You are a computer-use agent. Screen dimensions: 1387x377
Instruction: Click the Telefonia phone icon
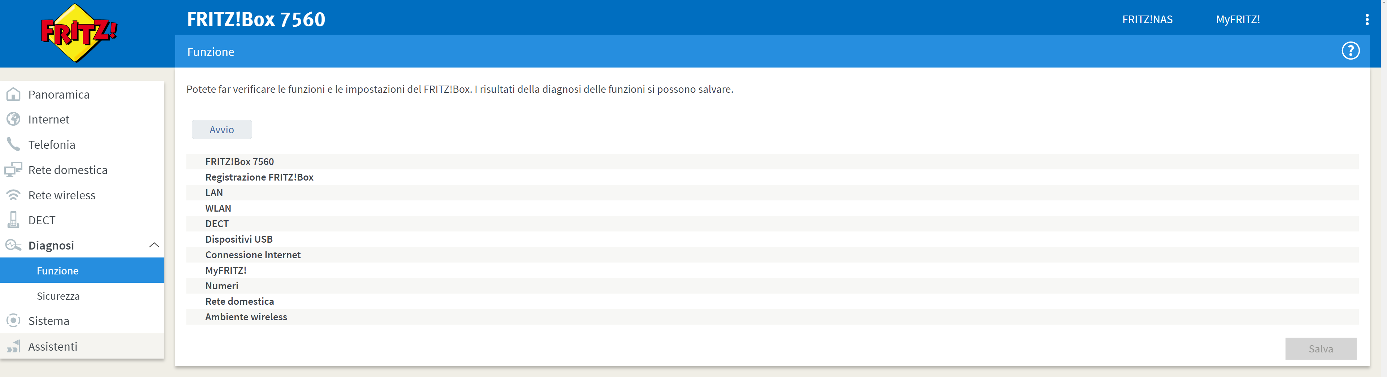pos(13,144)
